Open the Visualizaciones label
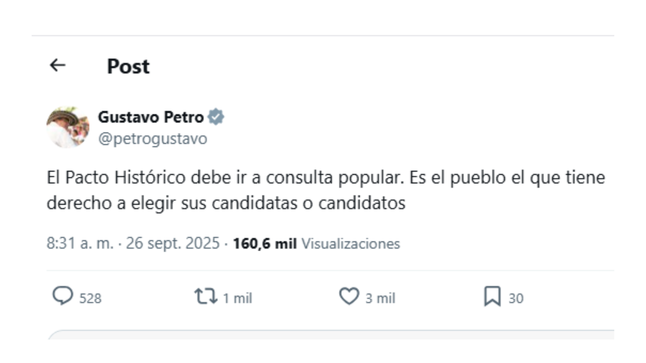646x363 pixels. point(350,244)
